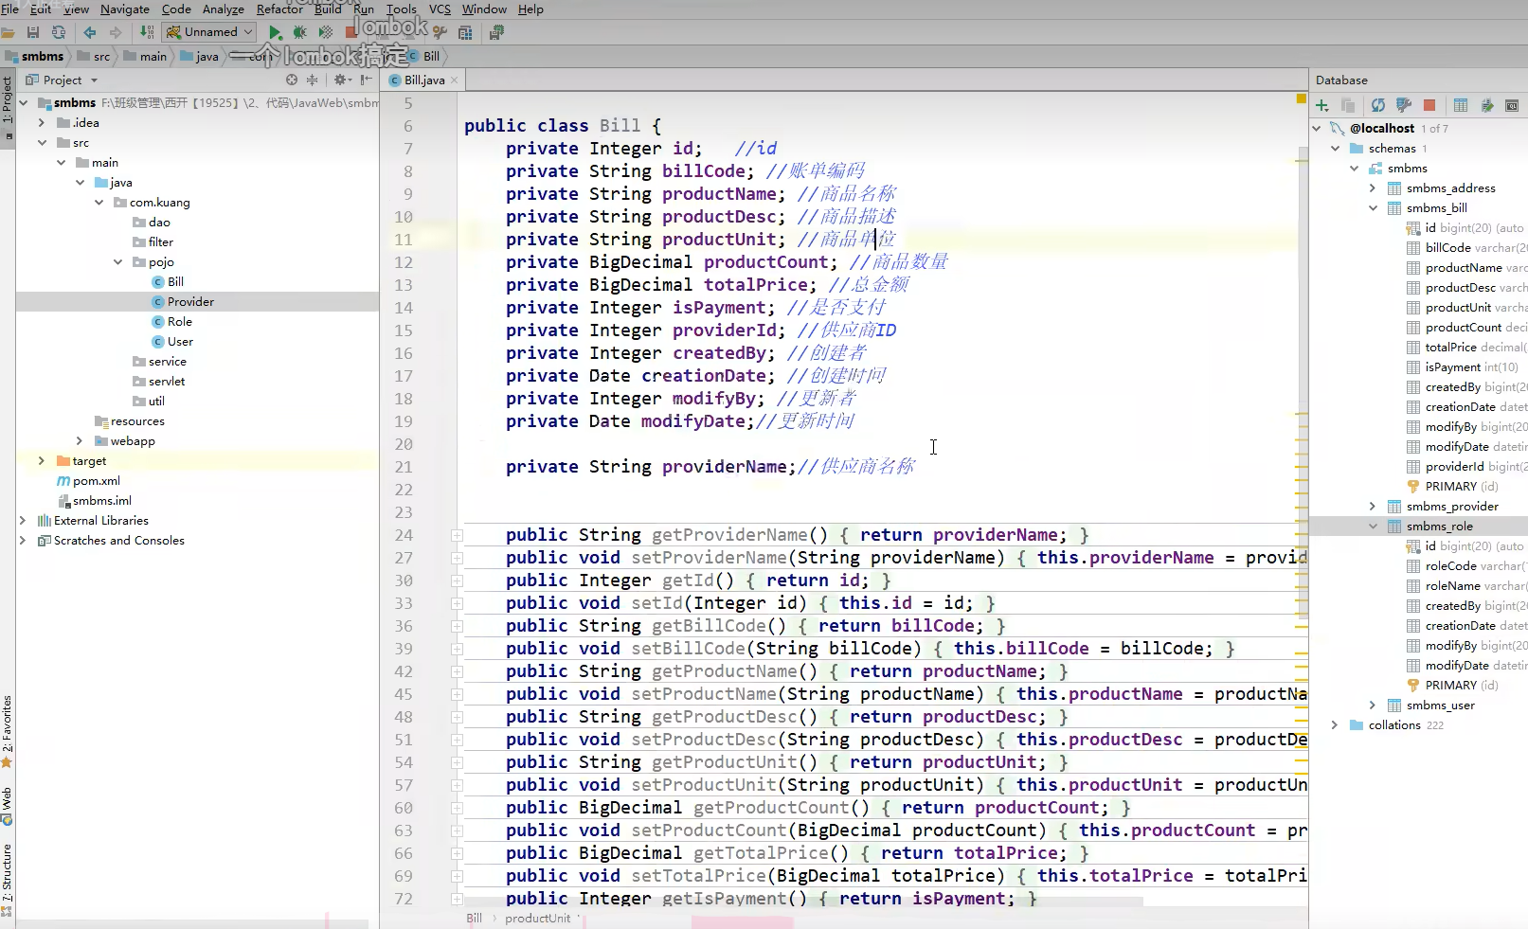This screenshot has width=1528, height=929.
Task: Click the Synchronize toolbar icon
Action: 59,32
